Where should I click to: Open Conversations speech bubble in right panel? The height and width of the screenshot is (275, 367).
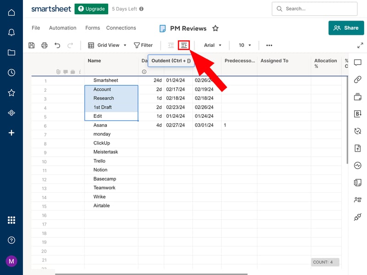click(357, 62)
